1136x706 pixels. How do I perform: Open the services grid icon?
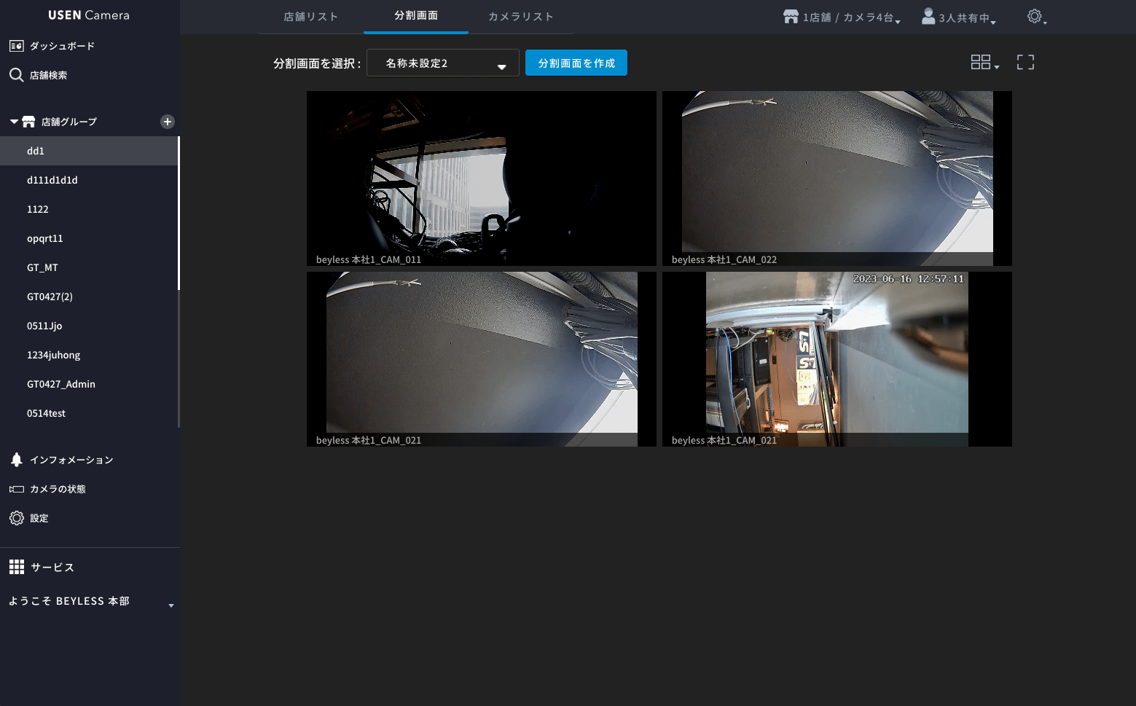click(x=16, y=567)
